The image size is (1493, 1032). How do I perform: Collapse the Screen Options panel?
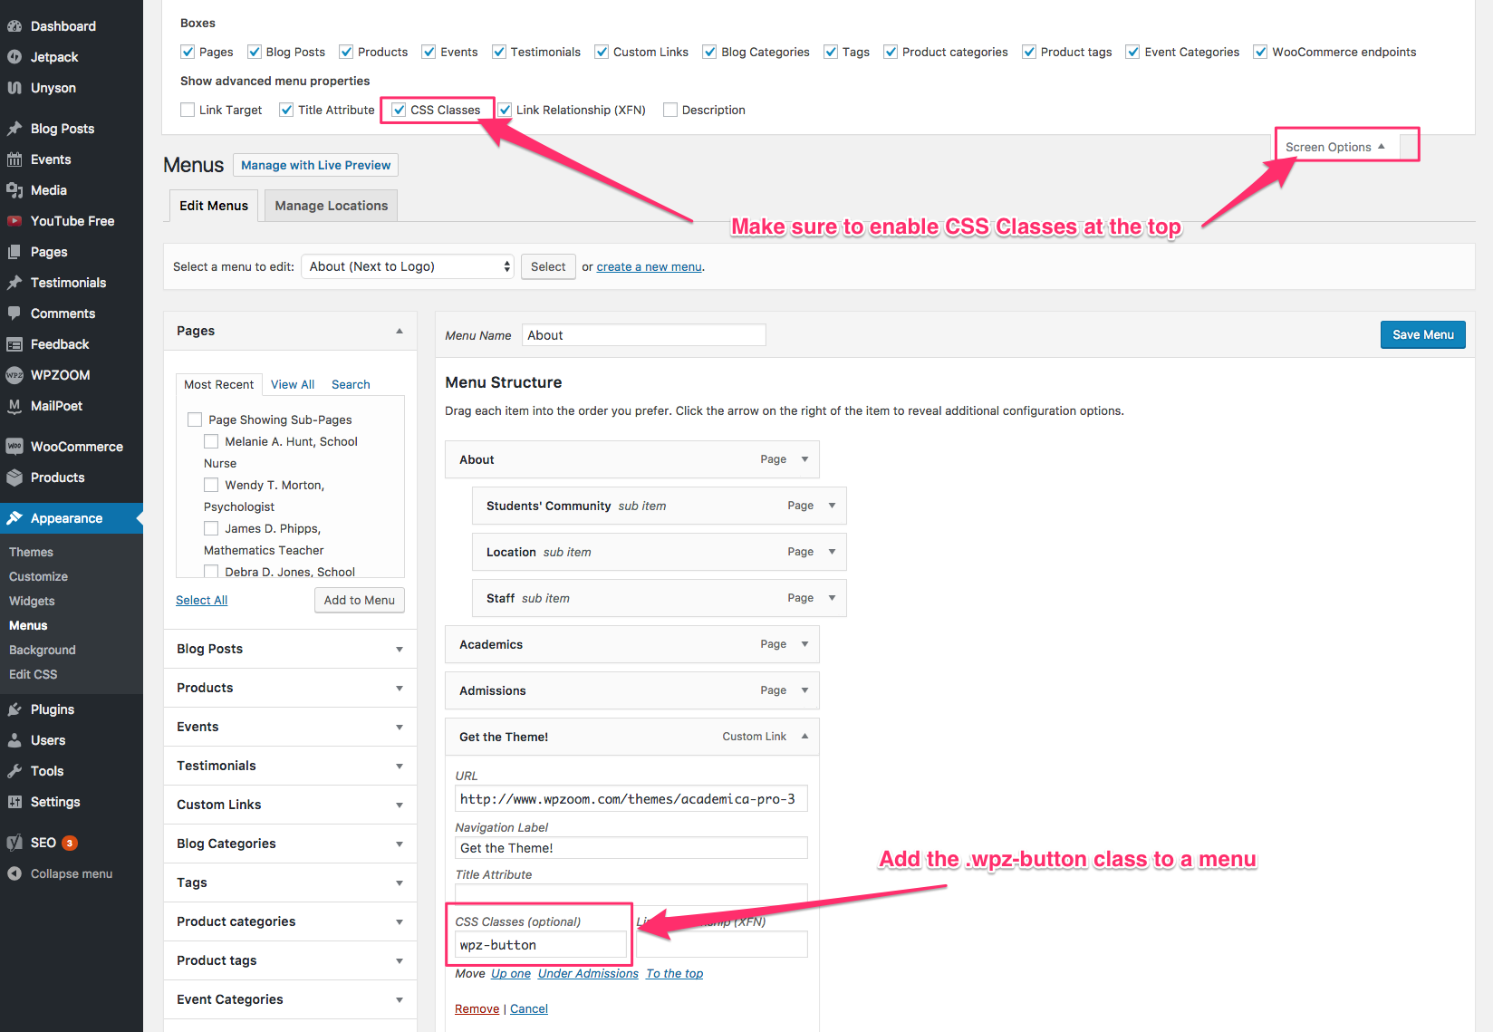tap(1334, 147)
